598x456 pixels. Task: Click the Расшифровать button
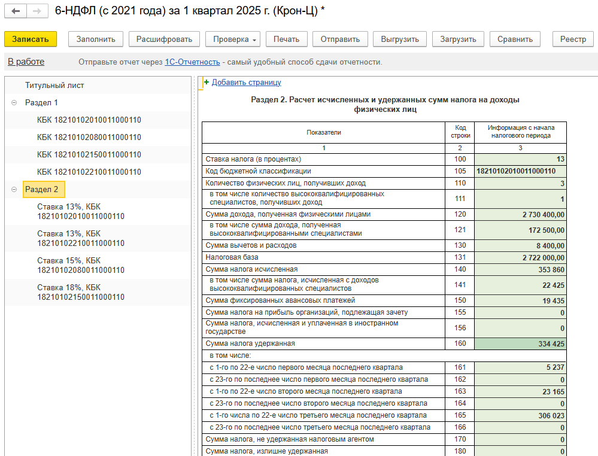tap(164, 39)
